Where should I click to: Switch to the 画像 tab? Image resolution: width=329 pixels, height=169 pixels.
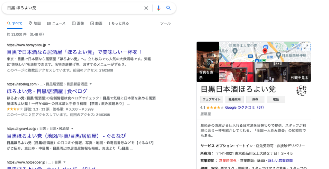pos(78,23)
